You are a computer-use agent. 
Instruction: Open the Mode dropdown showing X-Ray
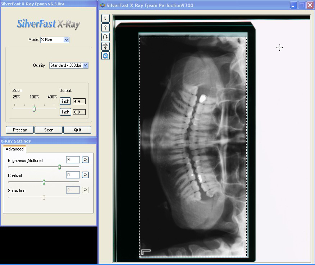coord(54,40)
